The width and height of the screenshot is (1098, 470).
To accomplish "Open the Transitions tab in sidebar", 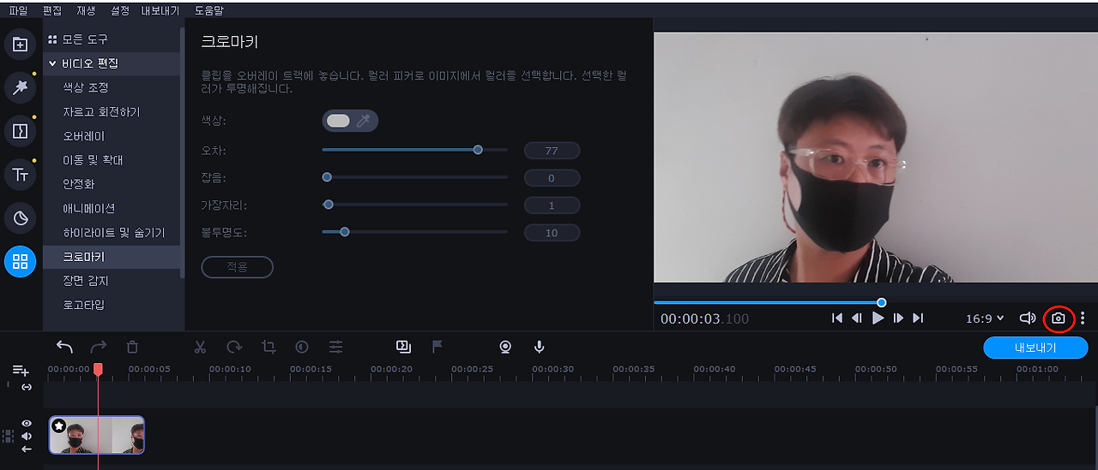I will coord(20,131).
